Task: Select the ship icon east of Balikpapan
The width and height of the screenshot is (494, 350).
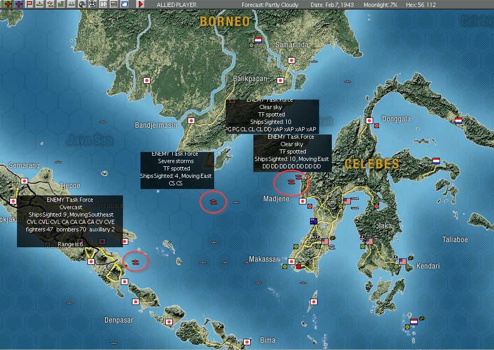Action: 348,82
